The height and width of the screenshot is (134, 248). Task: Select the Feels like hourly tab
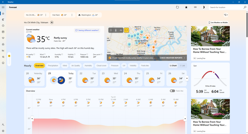click(x=145, y=66)
